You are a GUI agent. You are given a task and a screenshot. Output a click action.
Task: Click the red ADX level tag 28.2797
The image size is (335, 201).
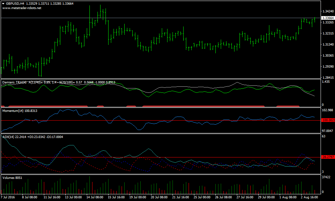[x=327, y=157]
